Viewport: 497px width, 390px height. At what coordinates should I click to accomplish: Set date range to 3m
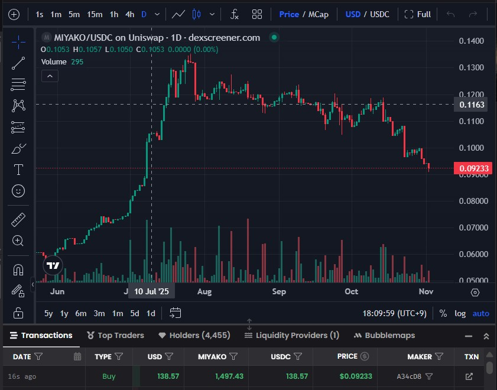point(99,313)
